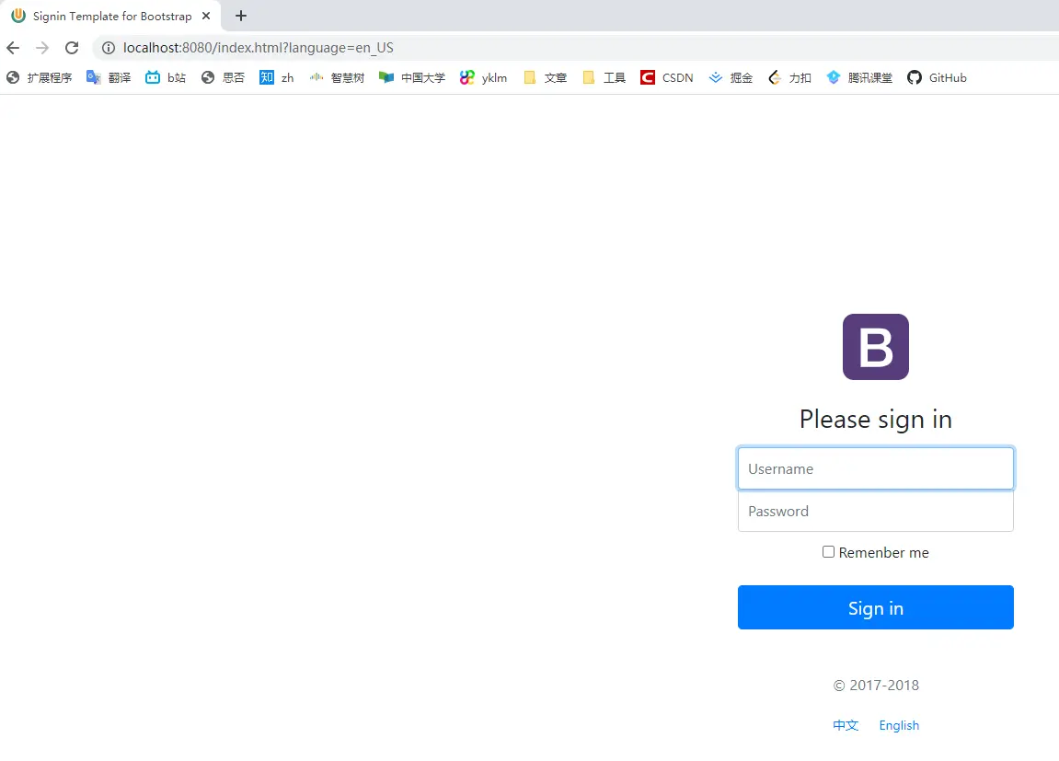Open the zh Zhihu bookmark
1059x761 pixels.
tap(277, 77)
